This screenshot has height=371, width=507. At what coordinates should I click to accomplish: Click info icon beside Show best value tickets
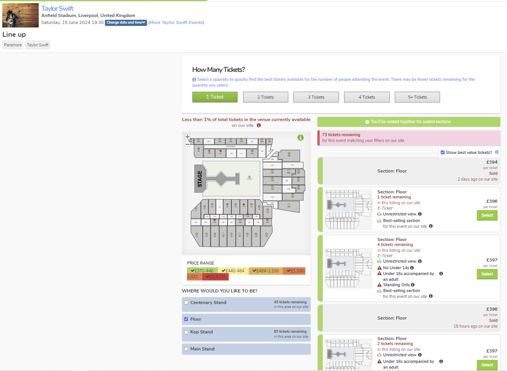[x=497, y=152]
